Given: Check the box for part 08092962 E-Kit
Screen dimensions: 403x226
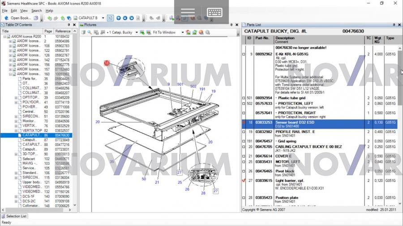Looking at the screenshot, I should (x=244, y=54).
